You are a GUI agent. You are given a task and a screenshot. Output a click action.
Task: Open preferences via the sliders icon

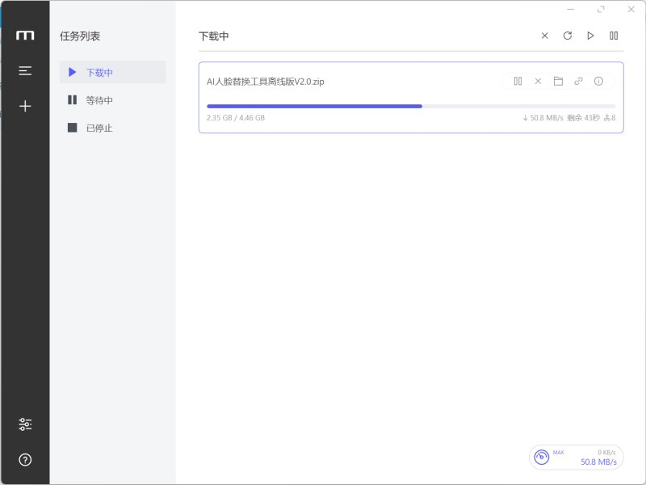(25, 424)
